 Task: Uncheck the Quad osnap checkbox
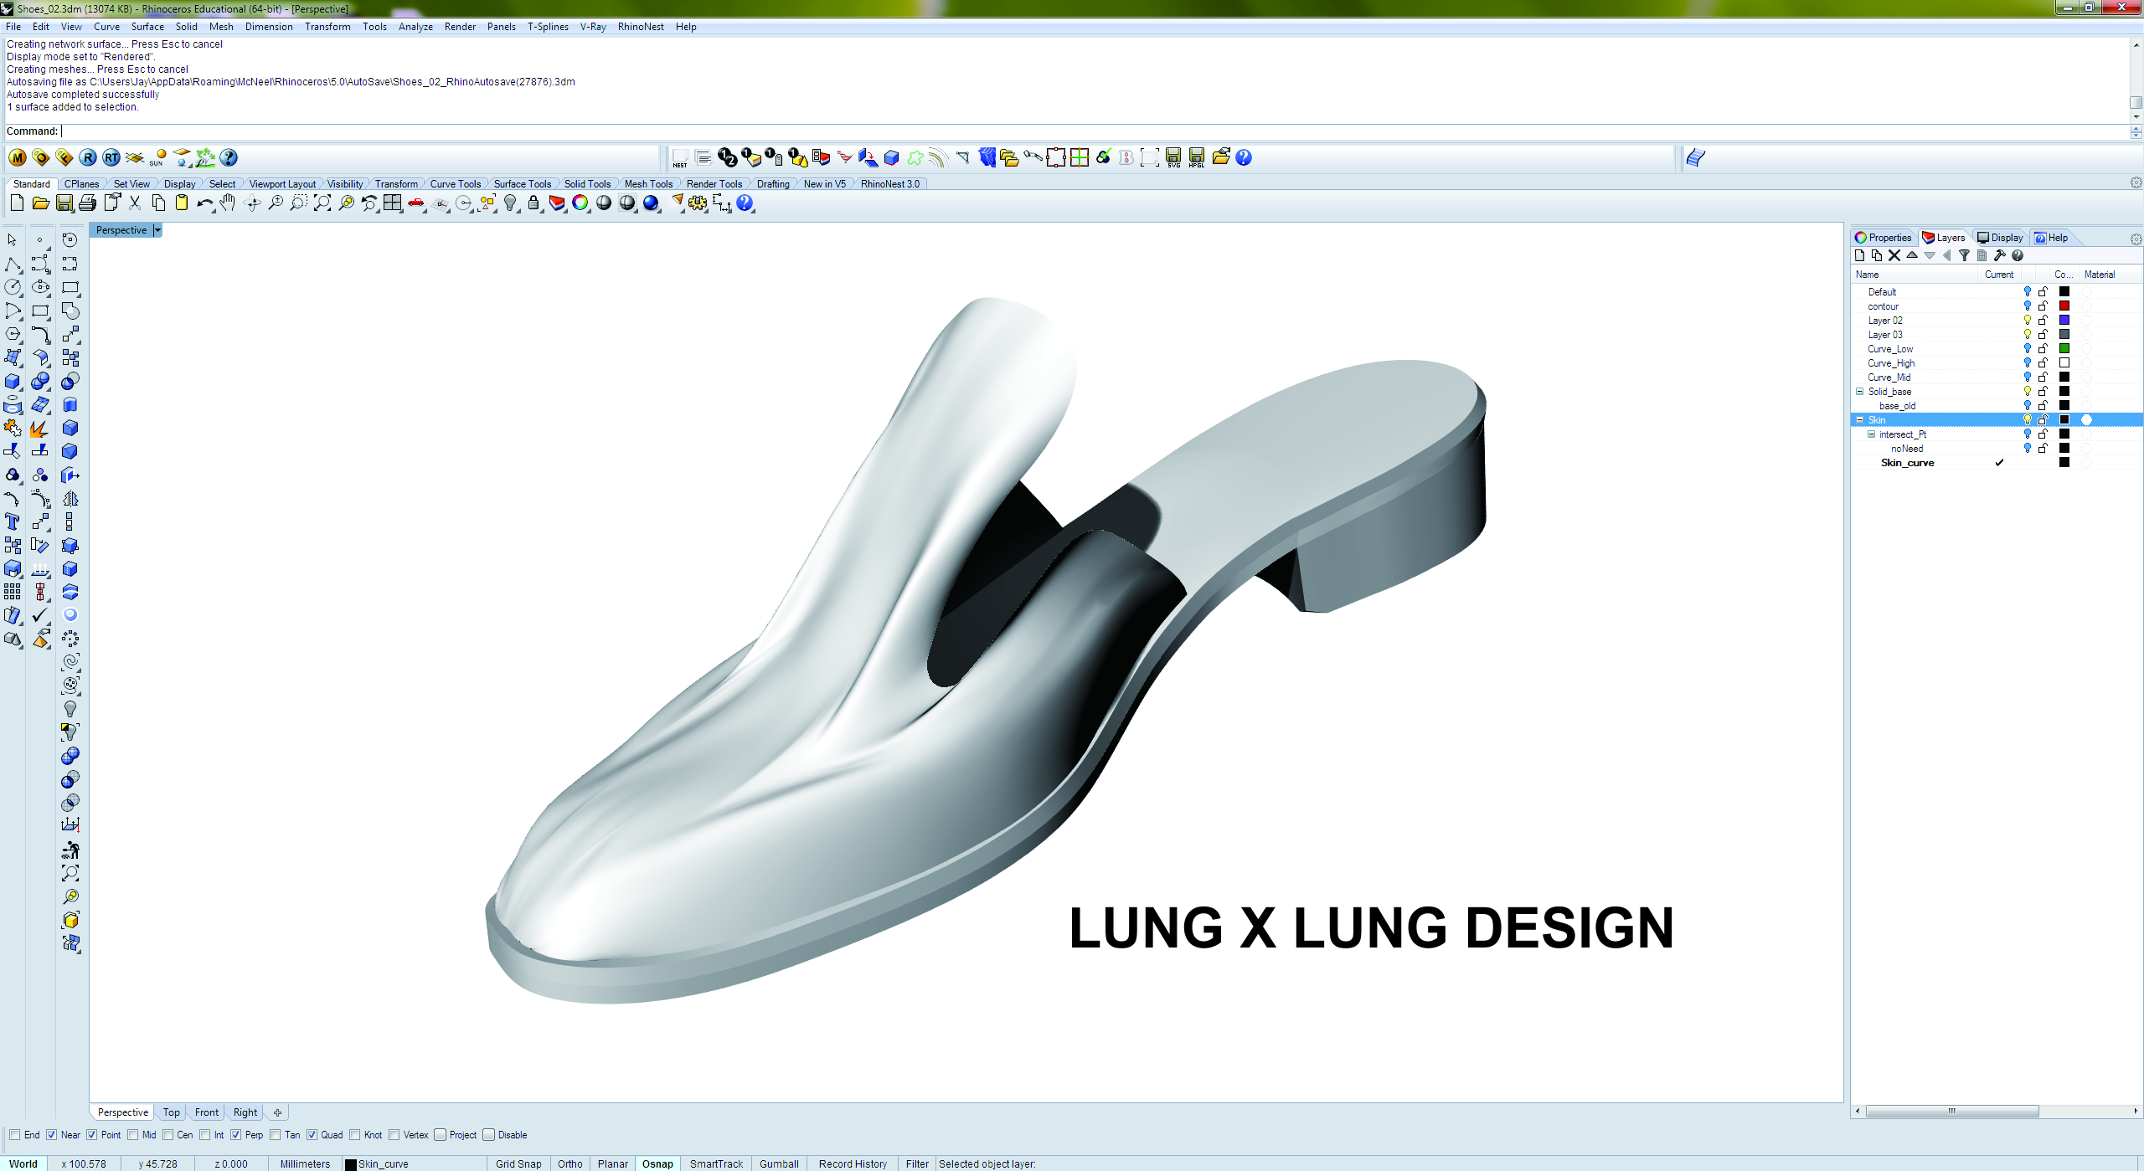pos(312,1135)
